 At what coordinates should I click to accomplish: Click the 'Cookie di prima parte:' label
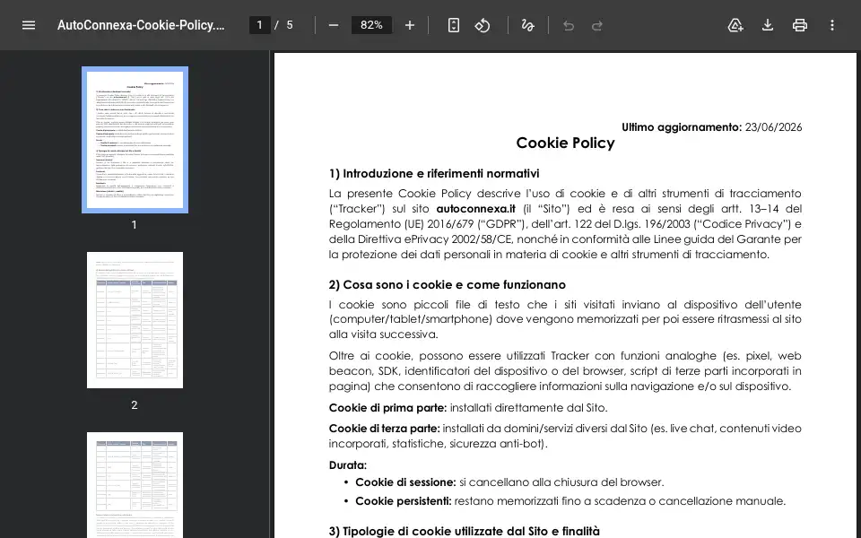[x=387, y=408]
